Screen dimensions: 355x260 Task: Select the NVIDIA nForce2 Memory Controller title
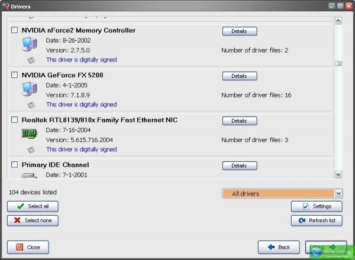tap(79, 30)
